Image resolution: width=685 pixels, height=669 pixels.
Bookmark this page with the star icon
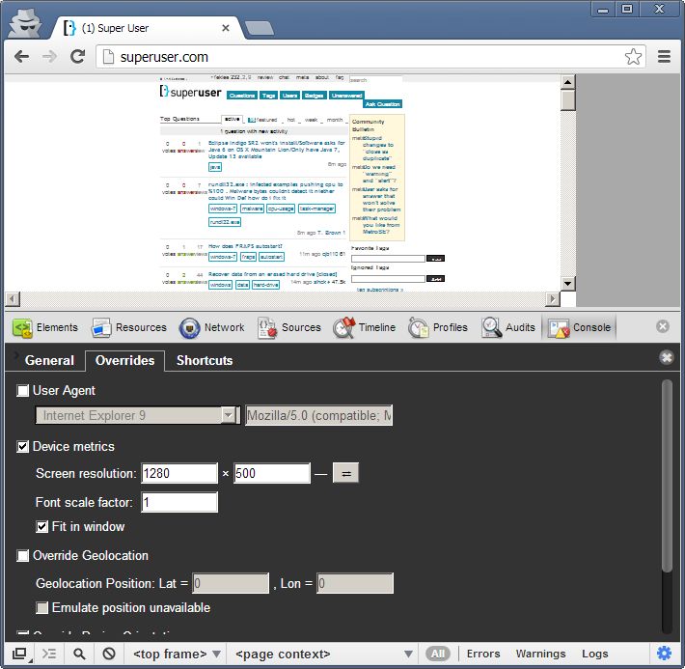633,57
